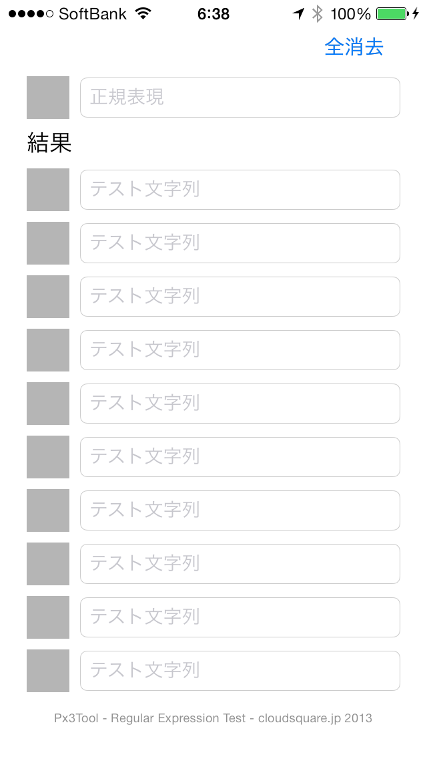
Task: Click gray result square of first test row
Action: (x=48, y=190)
